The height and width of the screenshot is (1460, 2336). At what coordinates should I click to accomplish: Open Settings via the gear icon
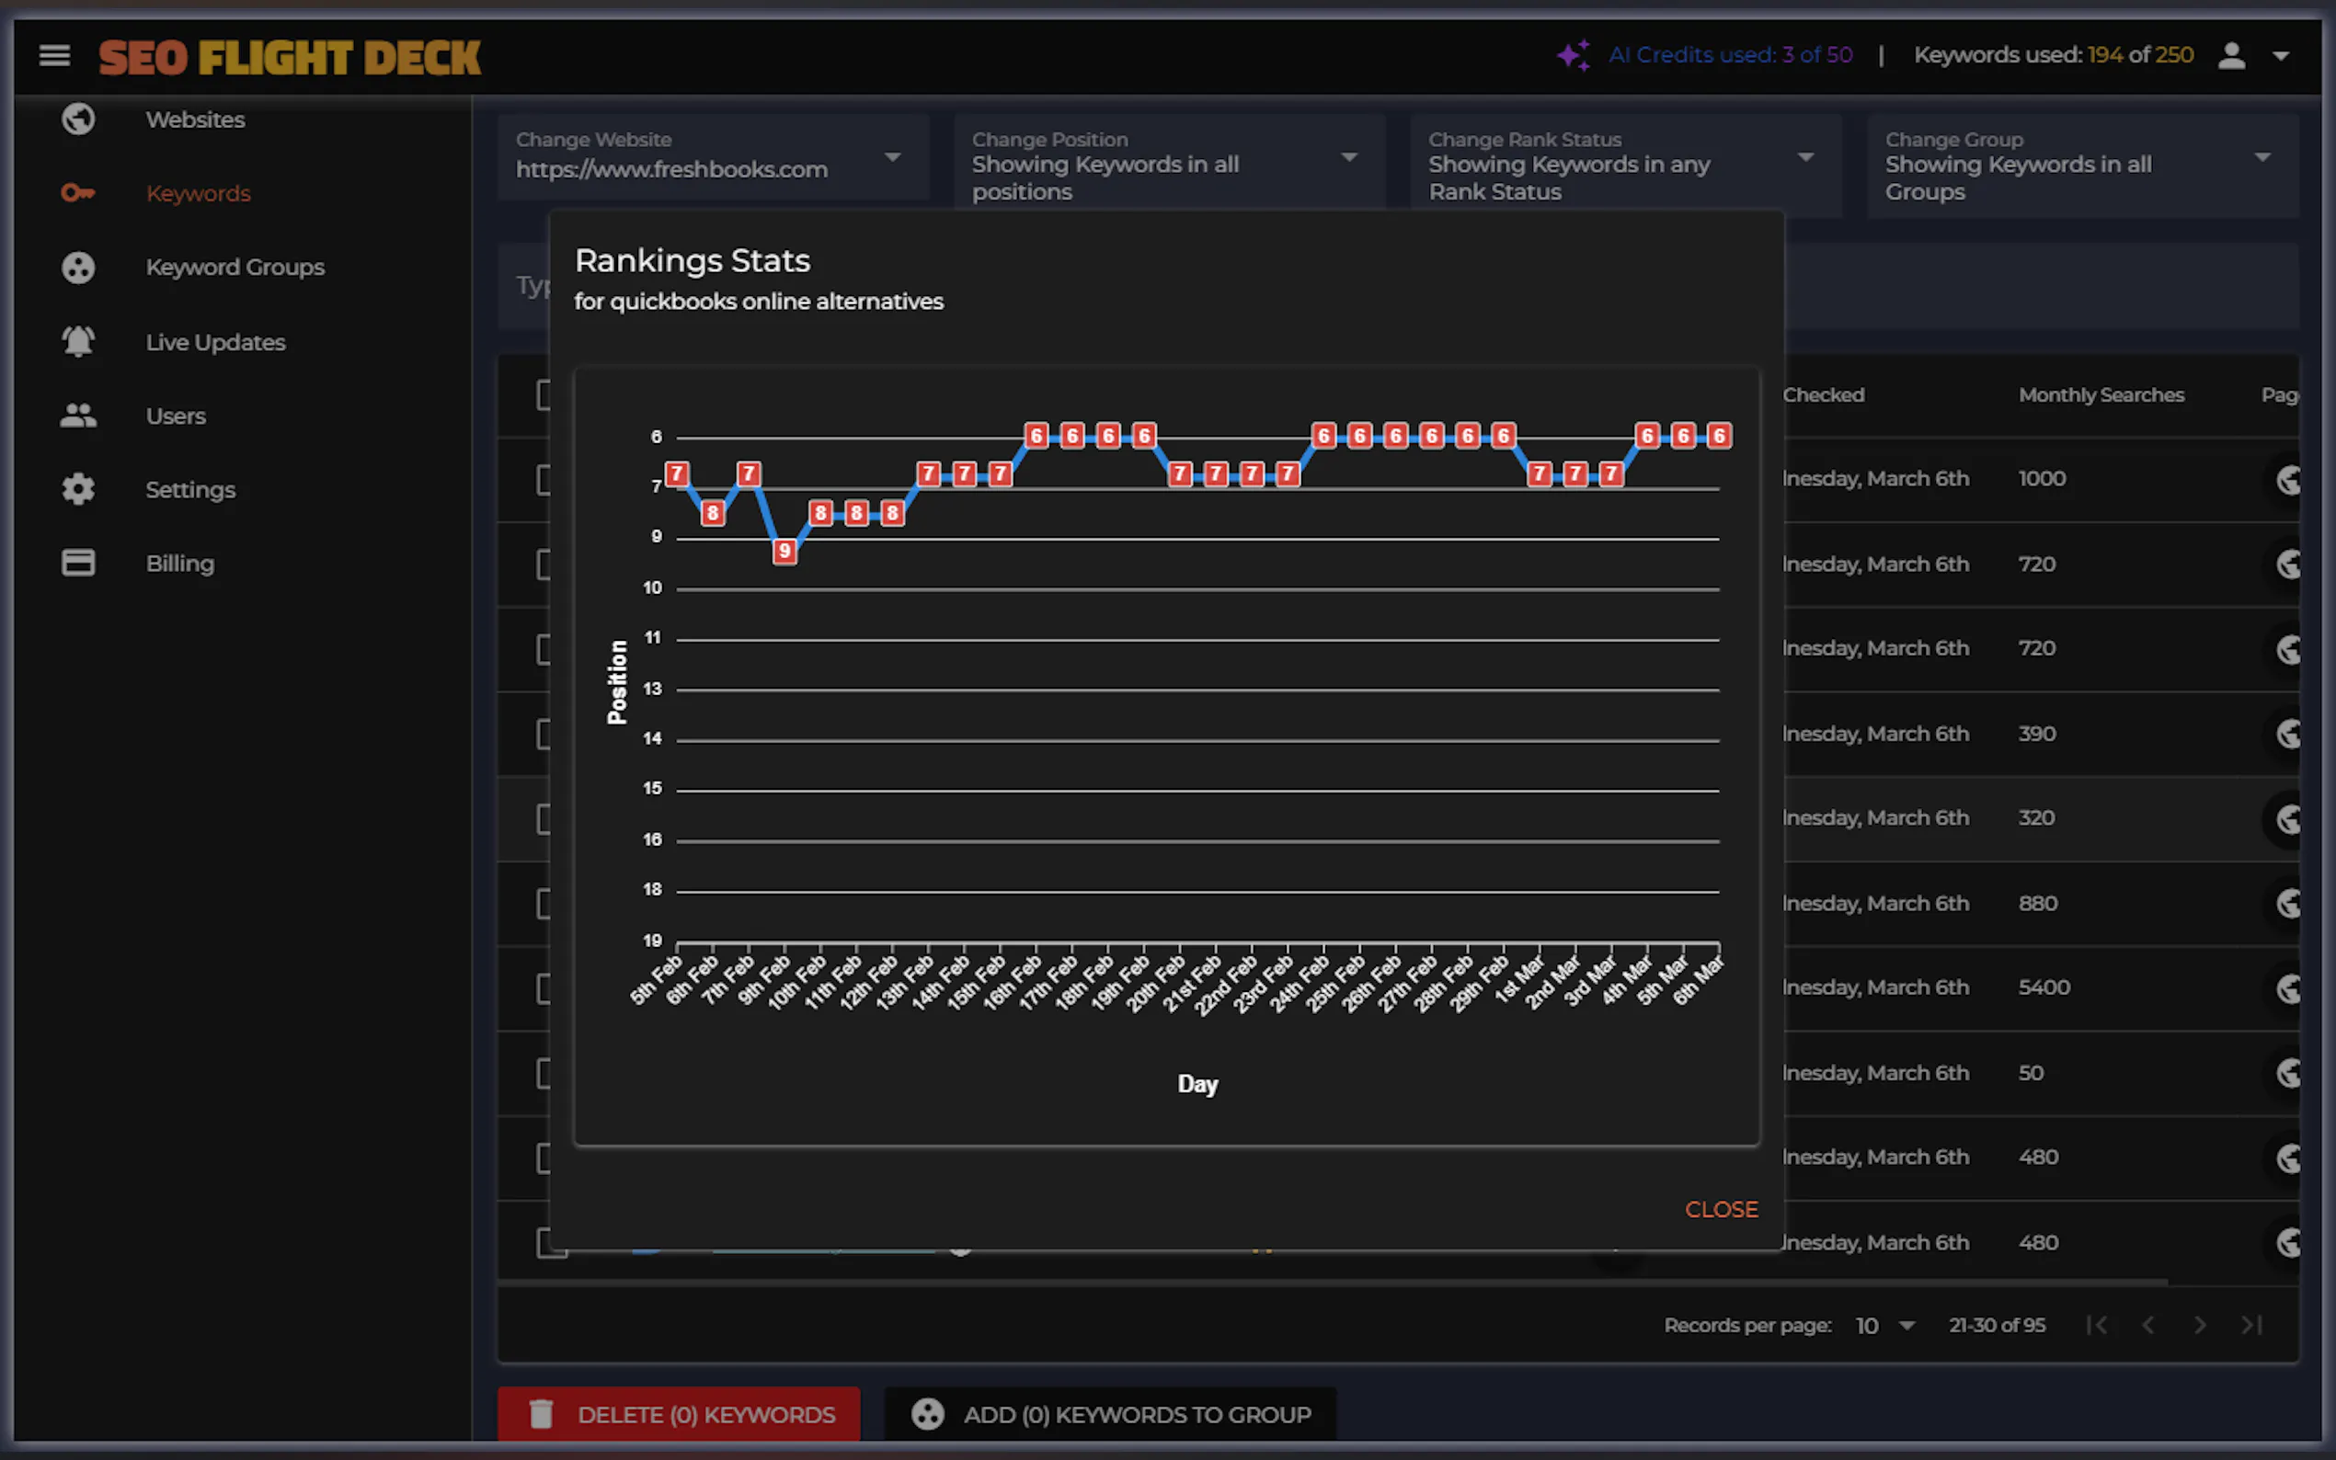(x=78, y=489)
